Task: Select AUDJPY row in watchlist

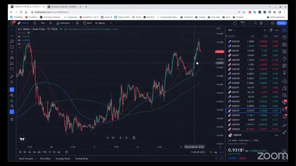Action: 253,97
